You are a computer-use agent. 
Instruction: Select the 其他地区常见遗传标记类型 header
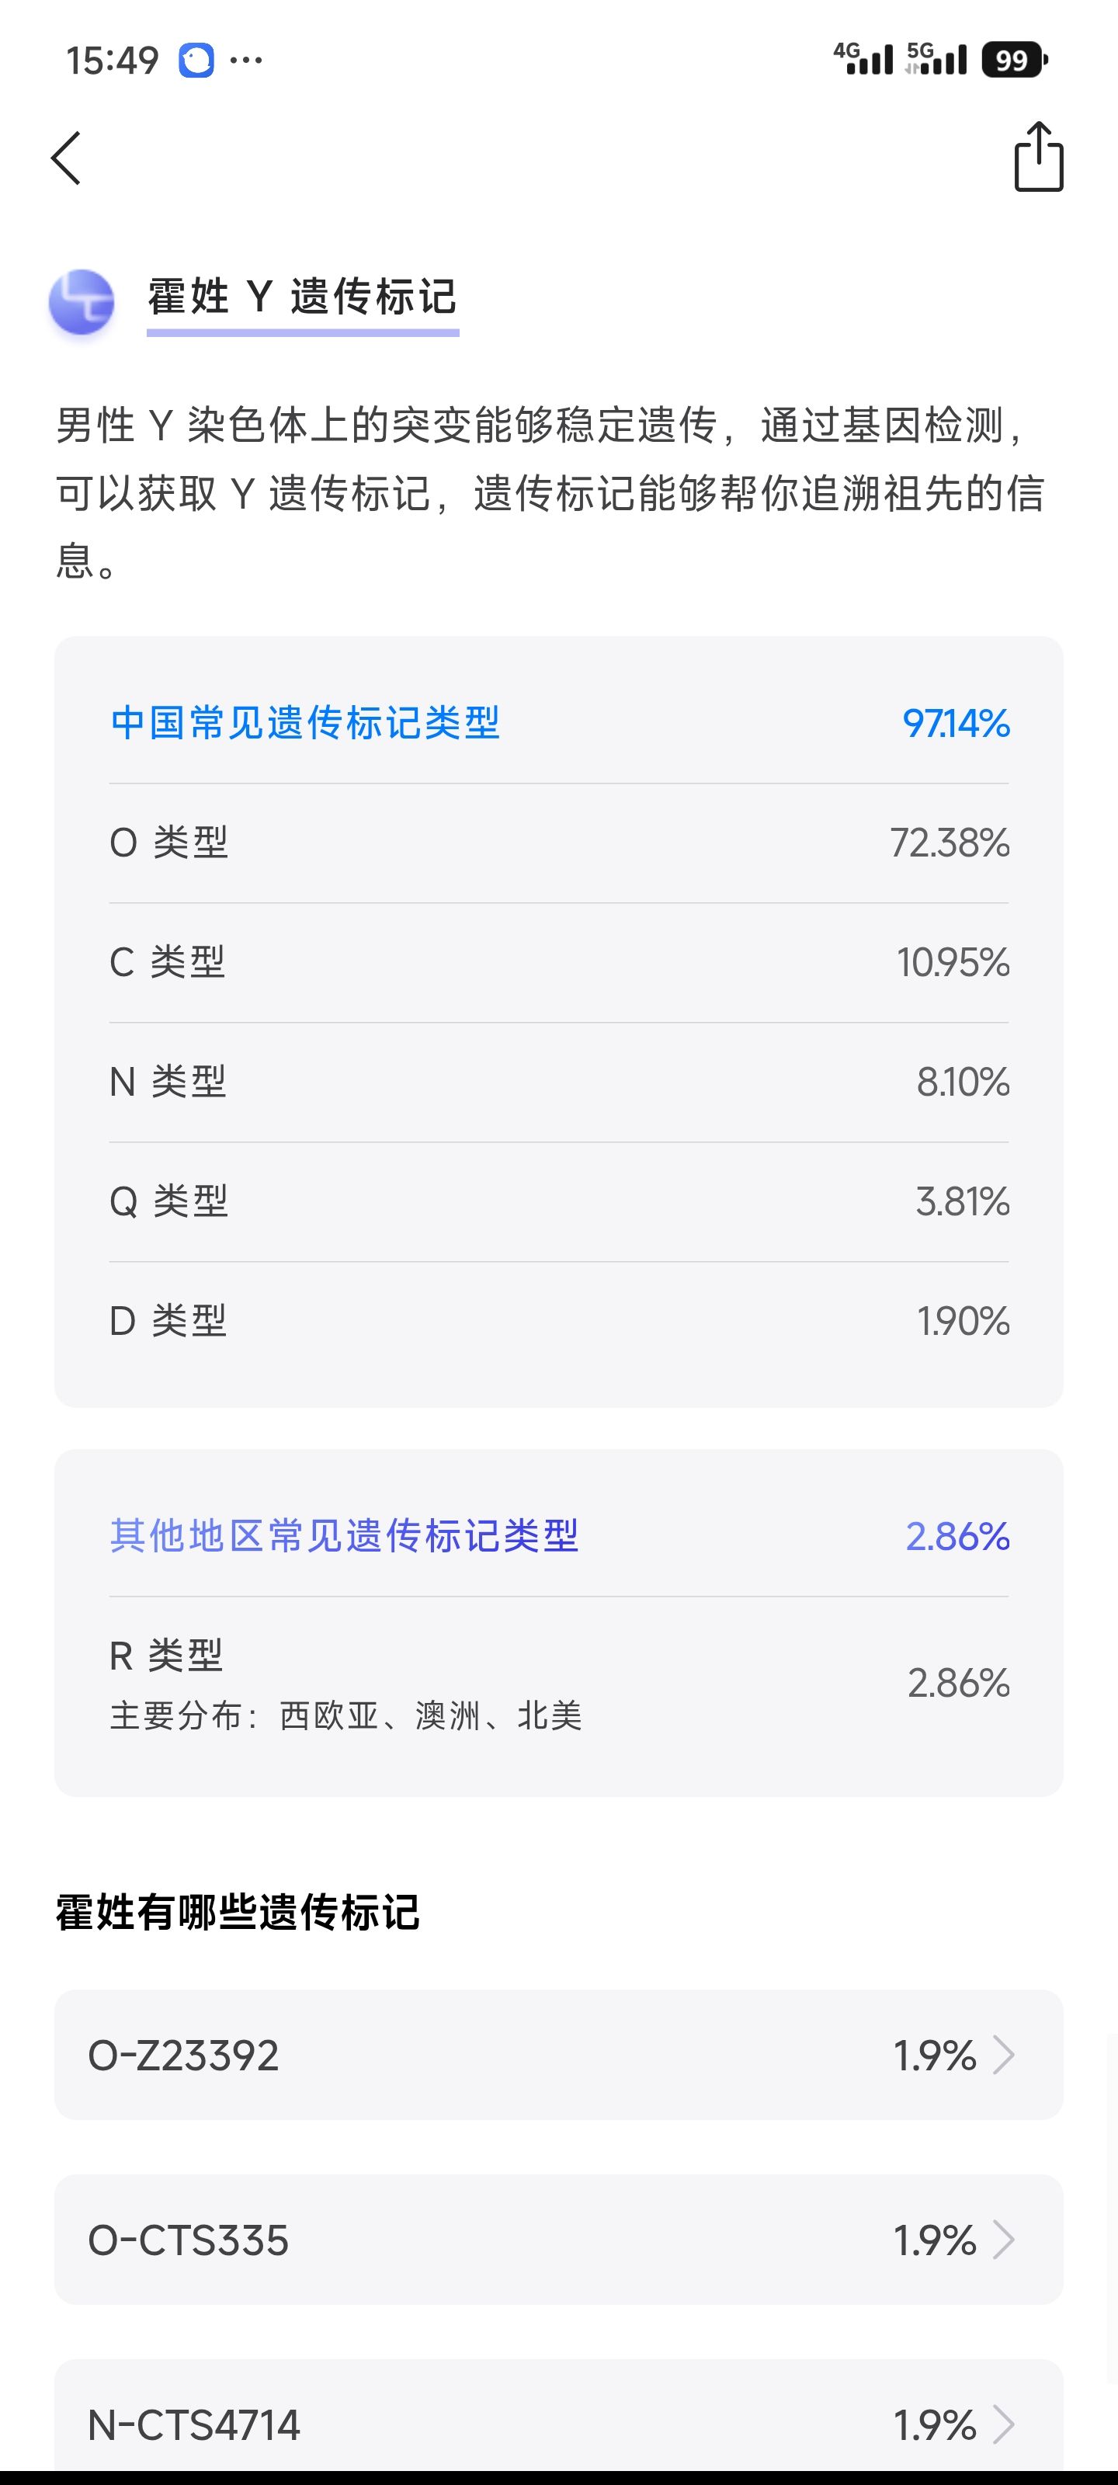[x=343, y=1534]
